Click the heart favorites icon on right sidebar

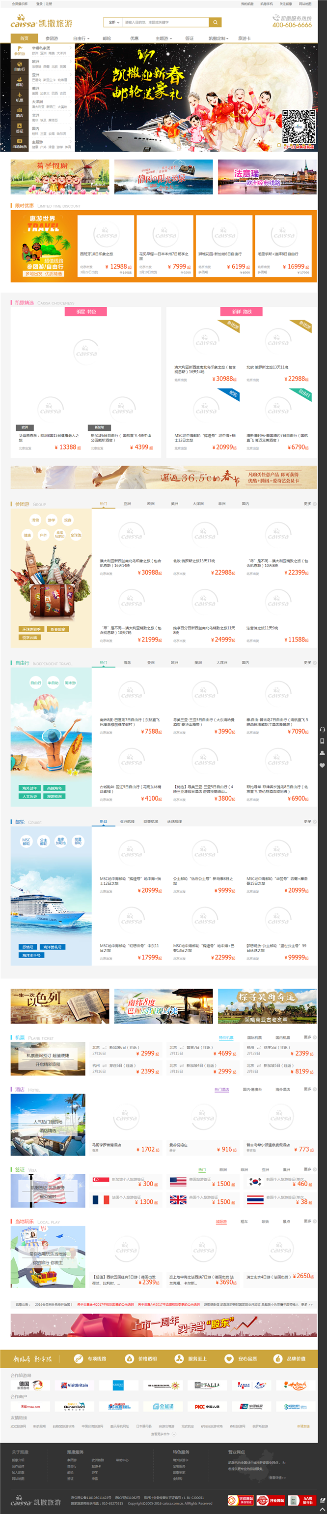pyautogui.click(x=322, y=765)
